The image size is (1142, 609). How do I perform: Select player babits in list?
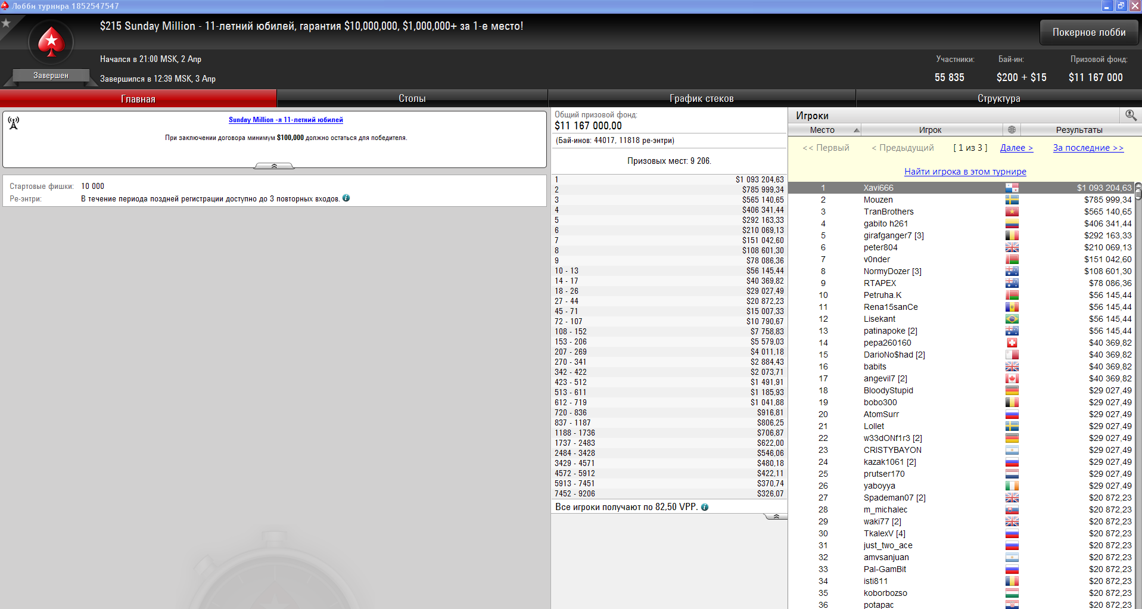click(x=961, y=366)
